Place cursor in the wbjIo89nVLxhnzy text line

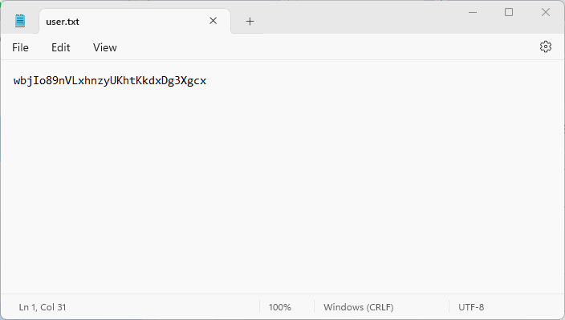pyautogui.click(x=110, y=81)
